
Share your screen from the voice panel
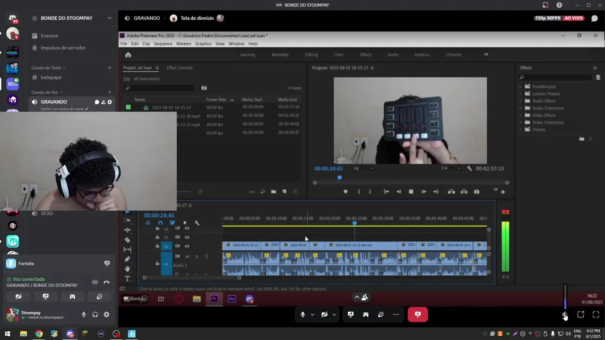[x=45, y=297]
